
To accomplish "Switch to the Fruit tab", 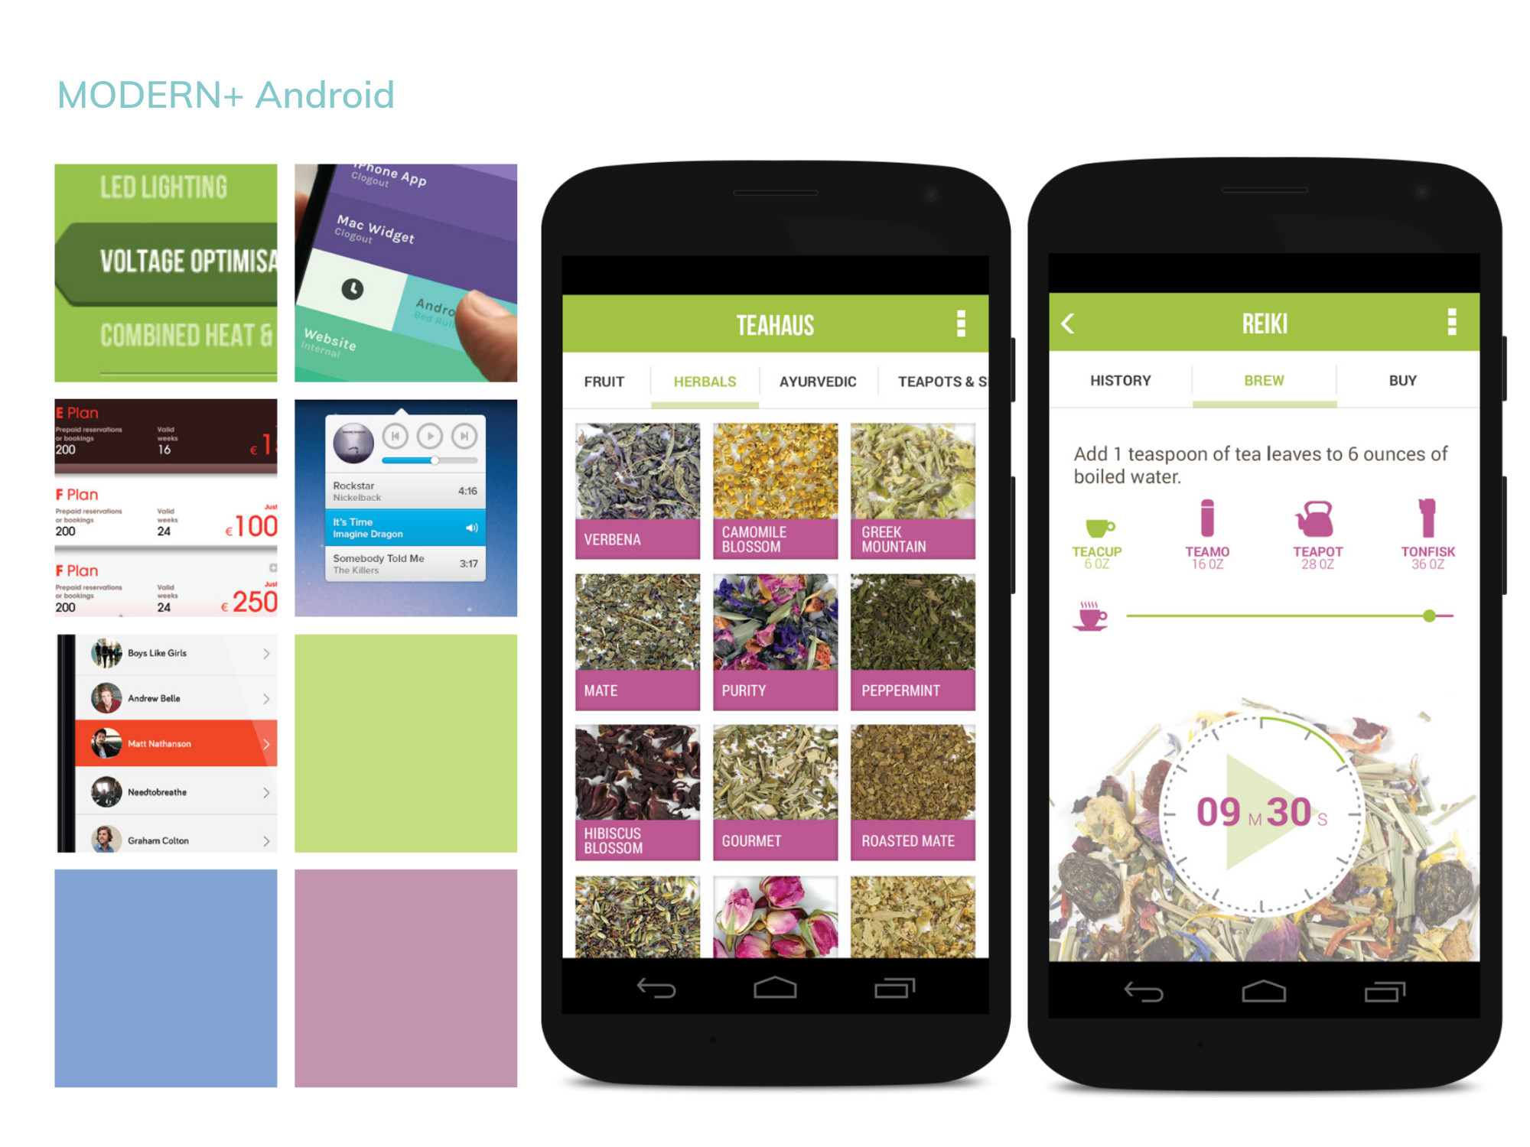I will click(x=605, y=379).
